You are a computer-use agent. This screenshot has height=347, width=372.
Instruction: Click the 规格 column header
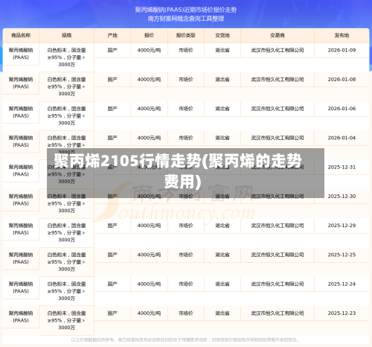[66, 36]
